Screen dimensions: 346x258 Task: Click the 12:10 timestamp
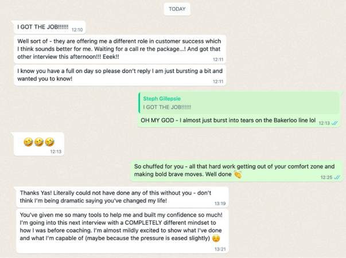(x=77, y=29)
